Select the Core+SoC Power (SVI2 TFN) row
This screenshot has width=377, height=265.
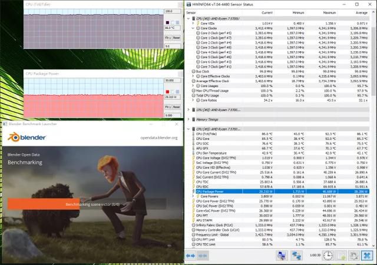pos(280,211)
